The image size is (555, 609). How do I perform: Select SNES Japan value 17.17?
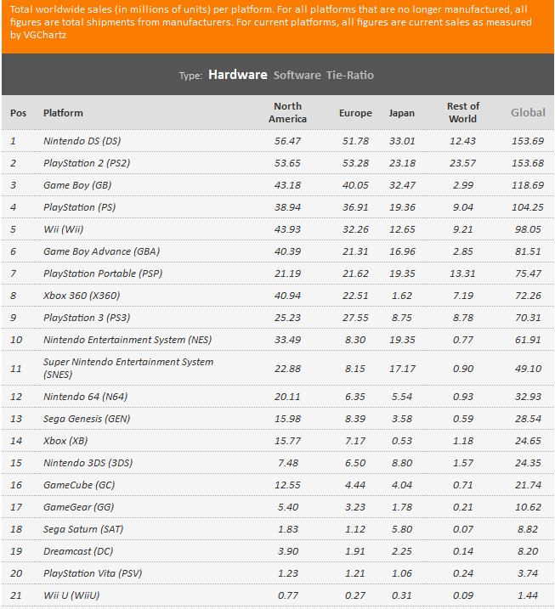coord(402,369)
